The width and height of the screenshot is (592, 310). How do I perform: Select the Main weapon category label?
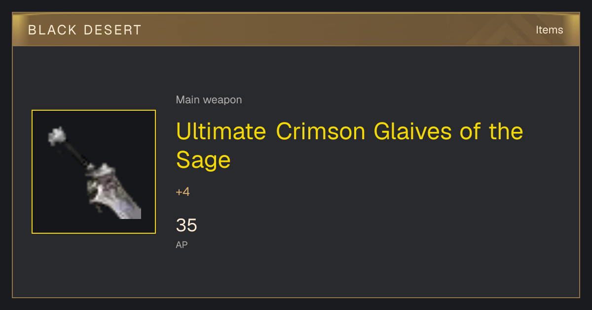(x=209, y=100)
